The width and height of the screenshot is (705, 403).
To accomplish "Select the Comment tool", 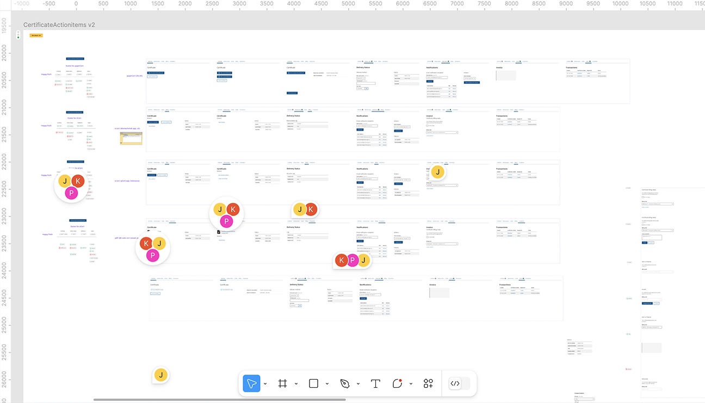I will coord(397,383).
